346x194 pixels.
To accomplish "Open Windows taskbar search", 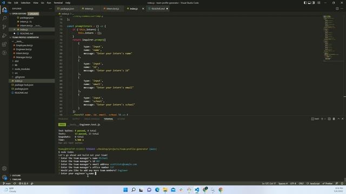I will pos(134,190).
